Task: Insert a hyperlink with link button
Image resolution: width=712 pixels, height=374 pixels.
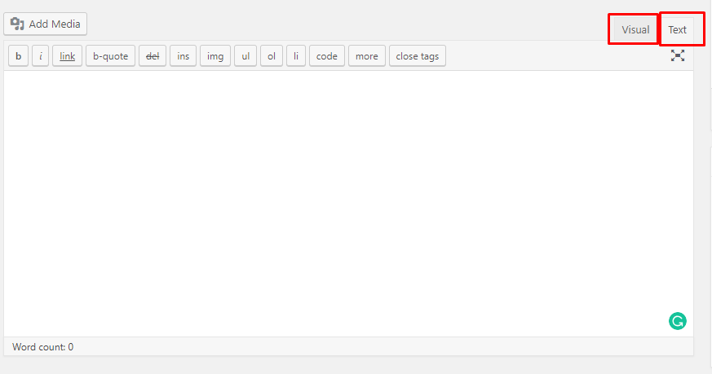Action: point(67,56)
